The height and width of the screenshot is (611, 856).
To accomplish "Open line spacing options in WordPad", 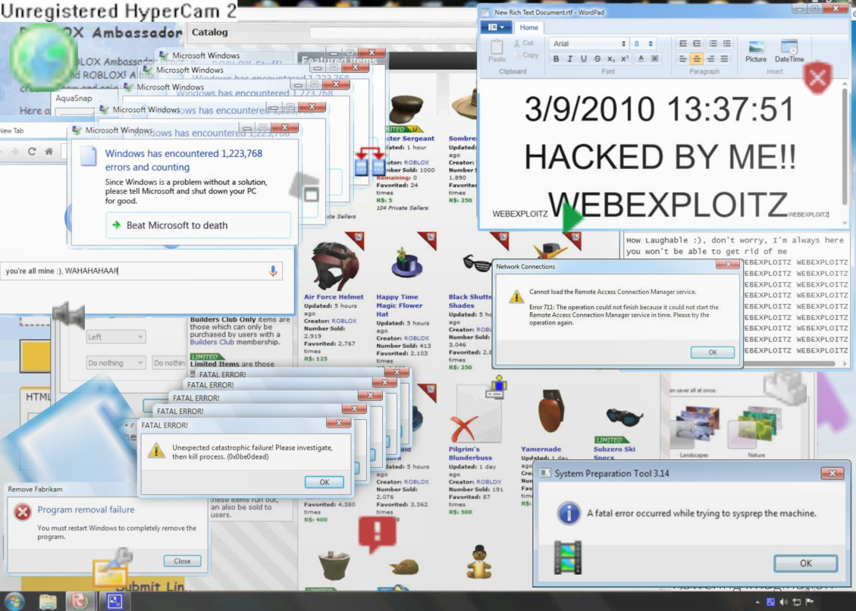I will click(726, 43).
